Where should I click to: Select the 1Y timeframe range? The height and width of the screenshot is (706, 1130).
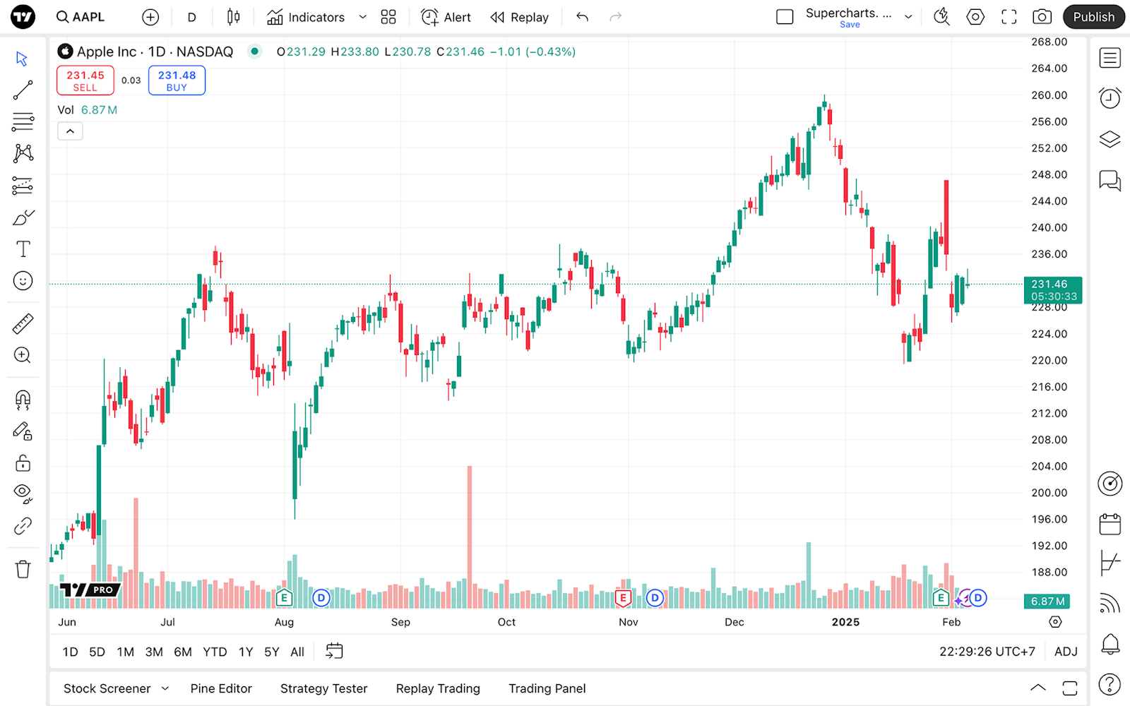[x=245, y=651]
